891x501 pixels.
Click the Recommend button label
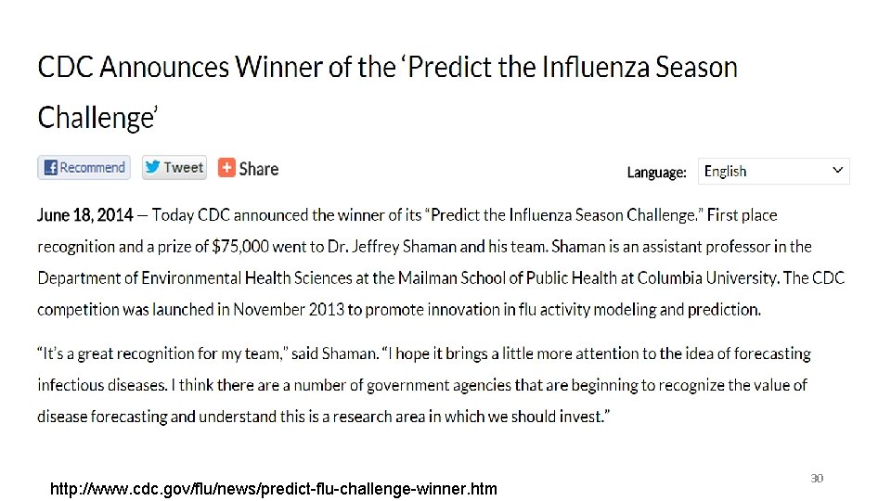tap(92, 168)
